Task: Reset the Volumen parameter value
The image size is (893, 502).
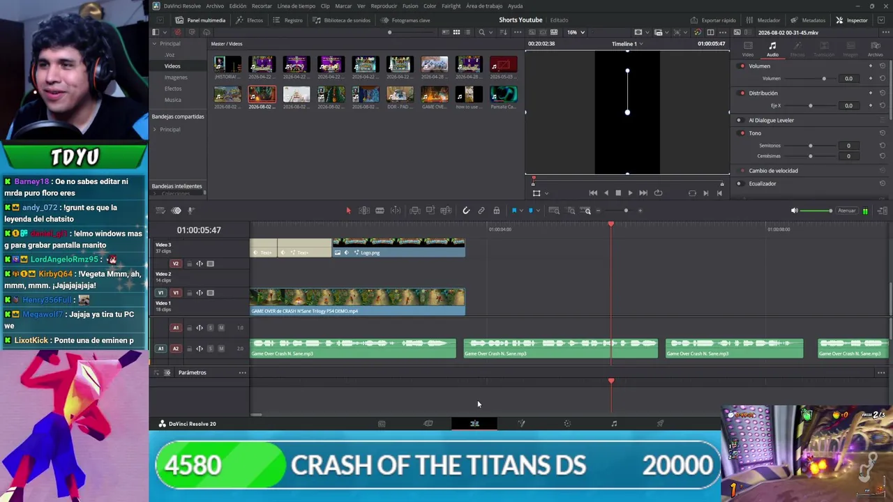Action: [x=883, y=79]
